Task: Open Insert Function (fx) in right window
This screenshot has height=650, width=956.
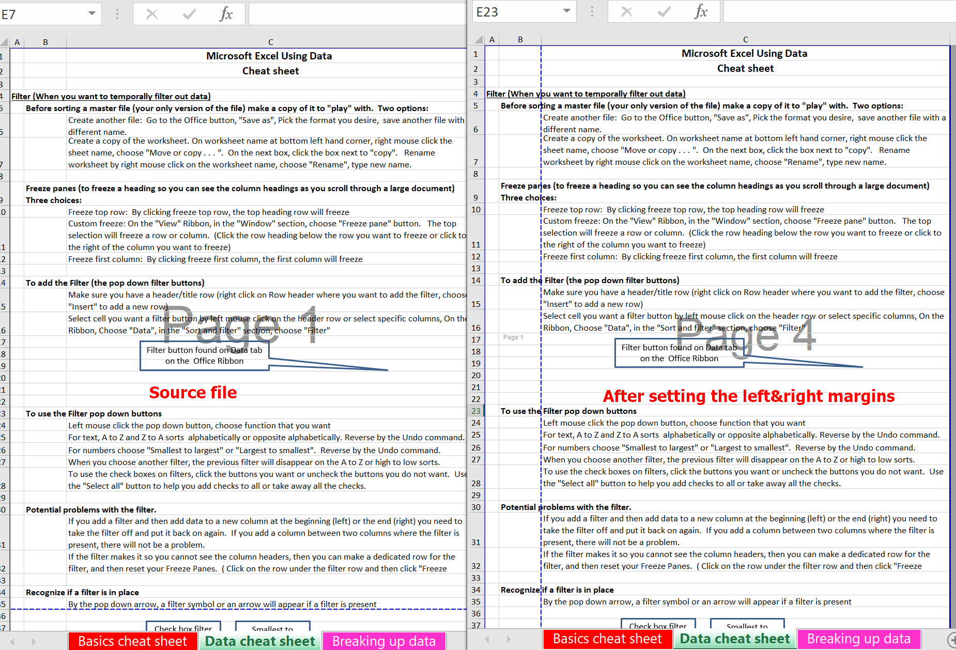Action: pyautogui.click(x=701, y=11)
